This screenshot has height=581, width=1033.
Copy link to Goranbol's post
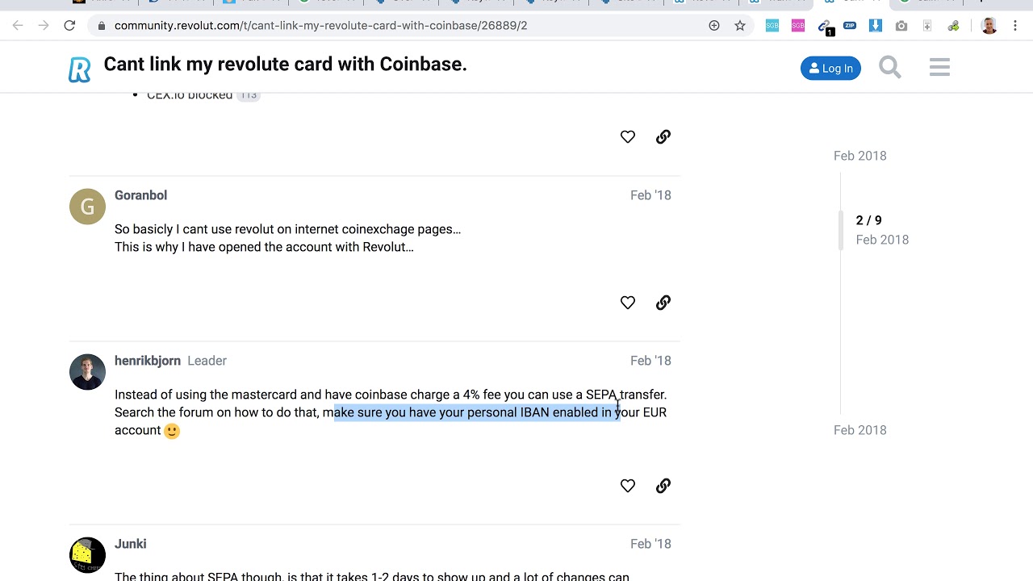pyautogui.click(x=663, y=303)
